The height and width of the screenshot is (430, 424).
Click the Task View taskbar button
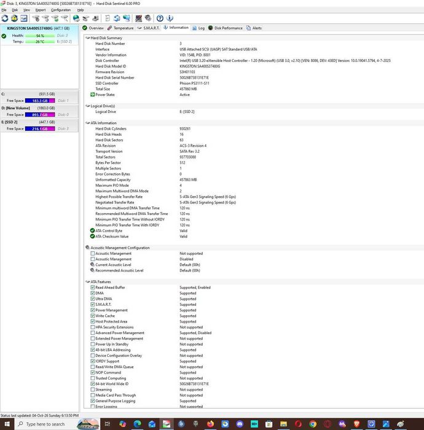pyautogui.click(x=108, y=424)
